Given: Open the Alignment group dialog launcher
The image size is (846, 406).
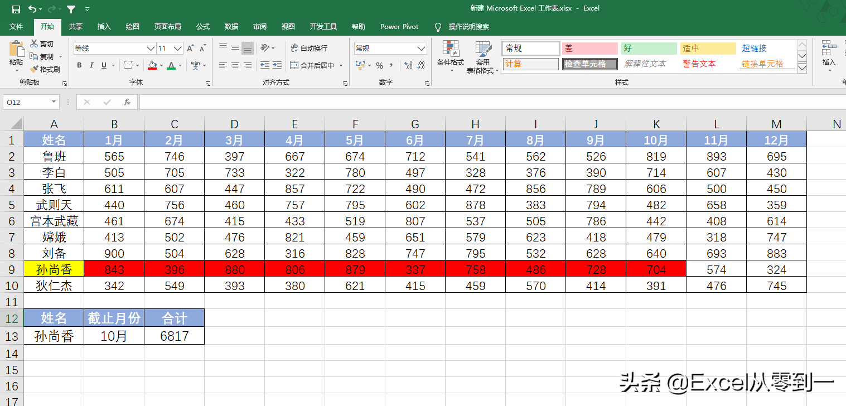Looking at the screenshot, I should click(x=346, y=83).
